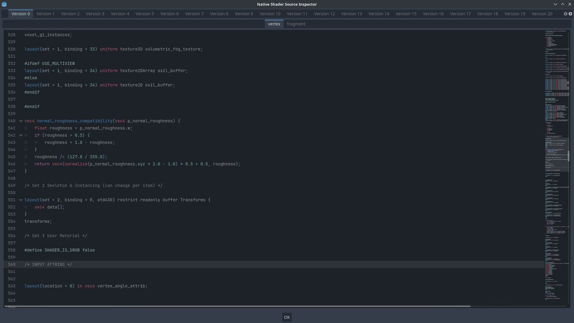Viewport: 574px width, 323px height.
Task: Click the "texture2DArray ssil_buffer" declaration line
Action: coord(106,71)
